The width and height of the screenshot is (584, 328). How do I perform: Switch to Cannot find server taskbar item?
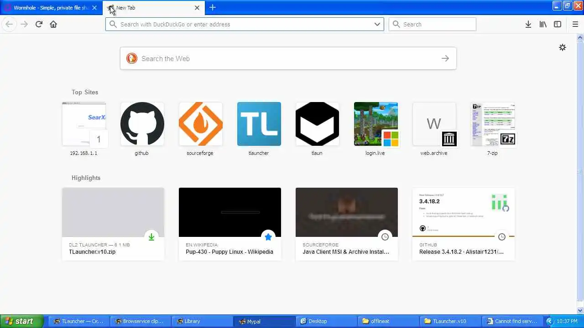512,321
